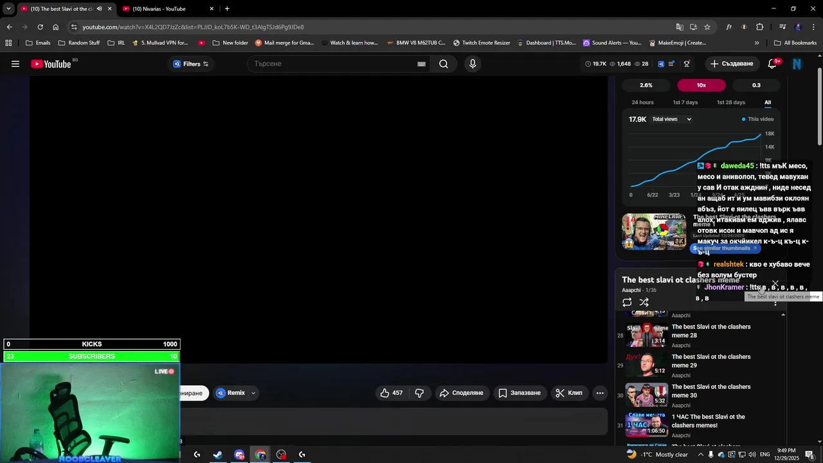Viewport: 823px width, 463px height.
Task: Open the vidIQ Filters button
Action: (x=191, y=64)
